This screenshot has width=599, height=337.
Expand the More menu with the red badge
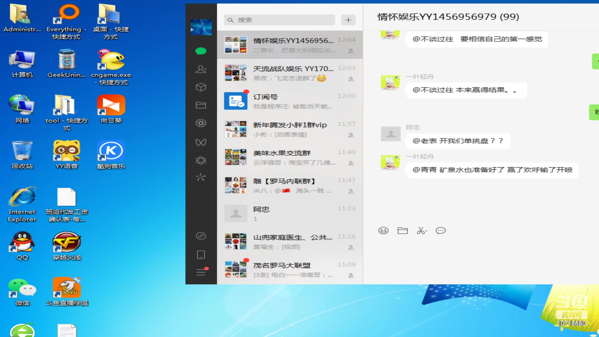(x=201, y=272)
